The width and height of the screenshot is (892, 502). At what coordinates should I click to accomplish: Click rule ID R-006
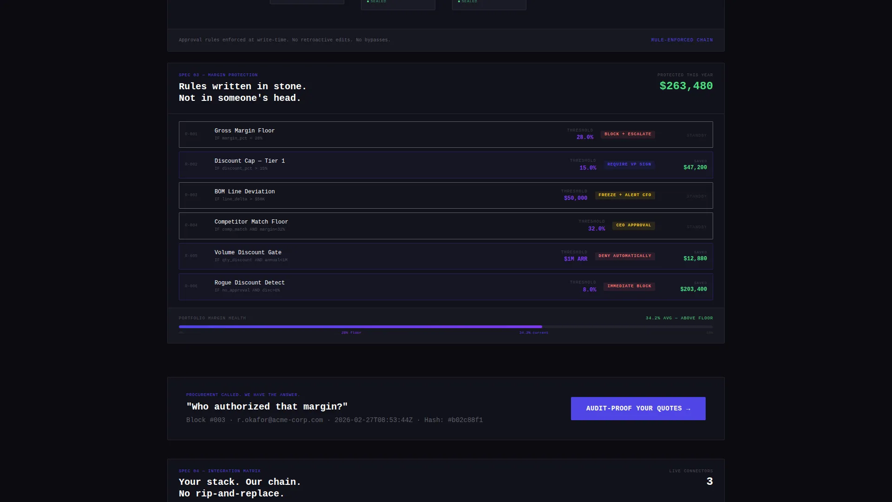click(191, 286)
